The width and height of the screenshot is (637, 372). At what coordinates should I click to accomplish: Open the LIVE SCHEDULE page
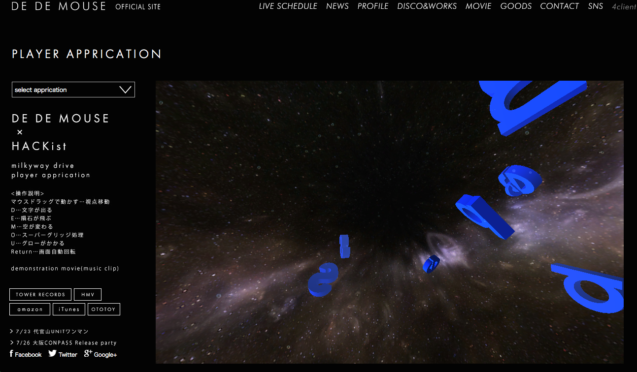pos(288,6)
